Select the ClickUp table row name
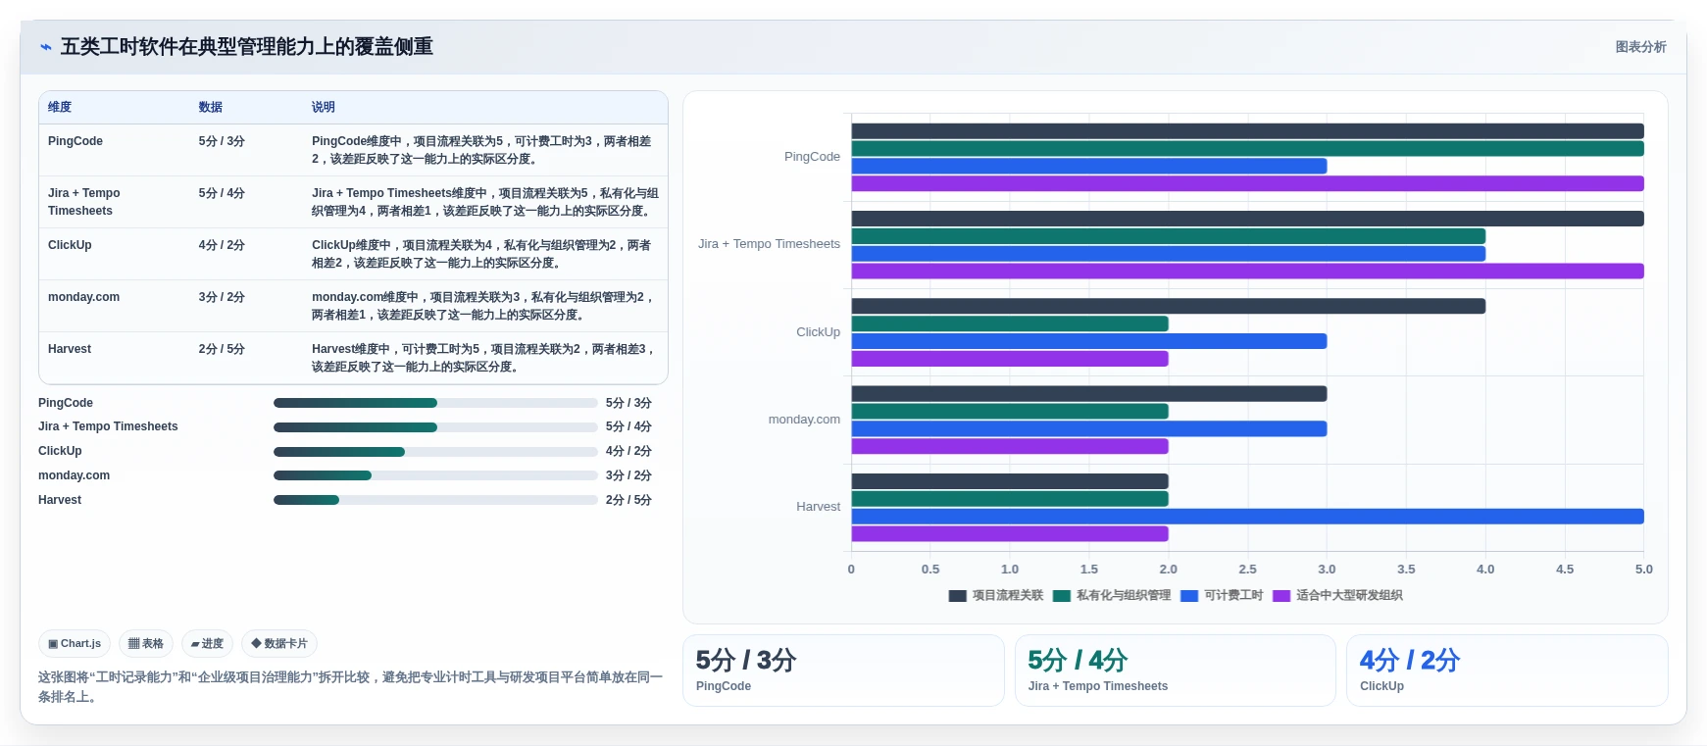The height and width of the screenshot is (746, 1707). click(x=70, y=245)
